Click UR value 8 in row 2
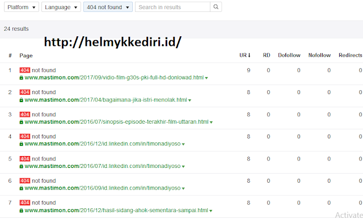Screen dimensions: 363x219 tap(248, 92)
